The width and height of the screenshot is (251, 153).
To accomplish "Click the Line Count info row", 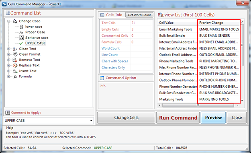I will pyautogui.click(x=126, y=55).
